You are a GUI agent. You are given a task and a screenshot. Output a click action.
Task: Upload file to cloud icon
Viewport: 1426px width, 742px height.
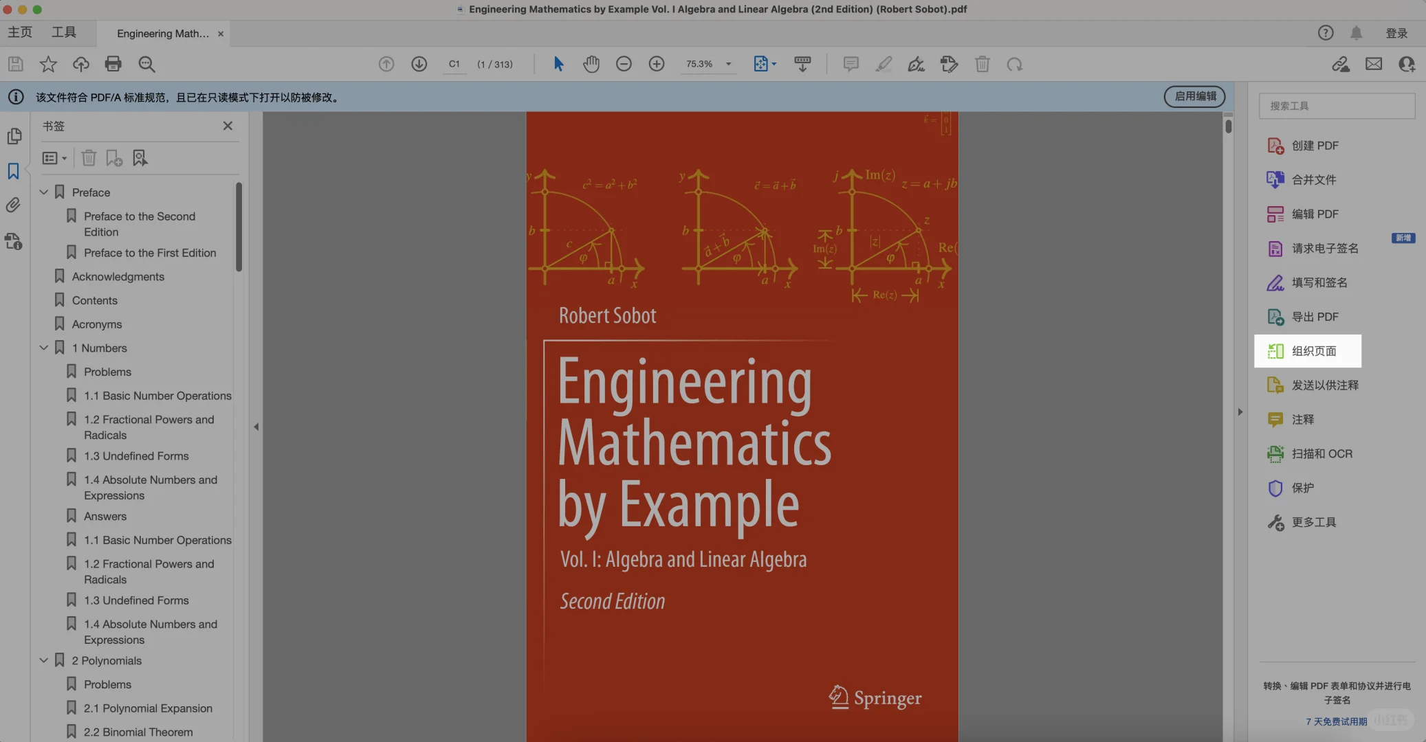click(81, 64)
